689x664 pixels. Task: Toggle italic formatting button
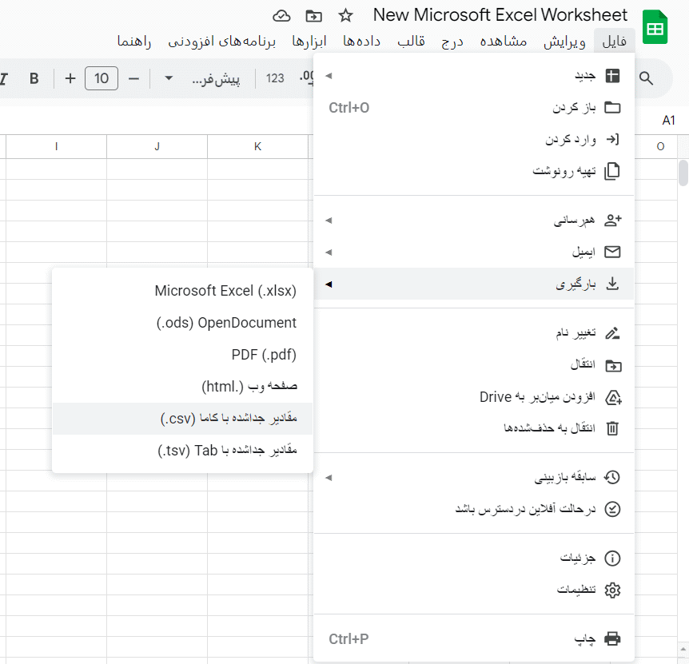[x=4, y=78]
